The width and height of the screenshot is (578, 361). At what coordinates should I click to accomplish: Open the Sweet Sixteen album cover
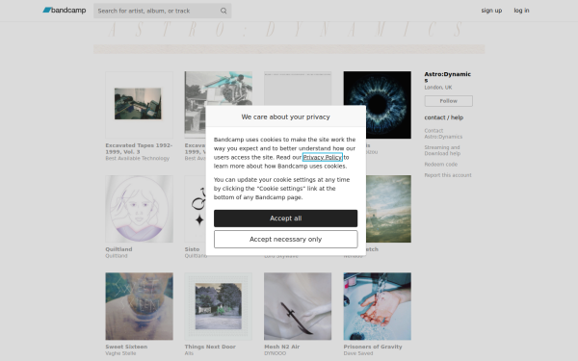coord(139,306)
